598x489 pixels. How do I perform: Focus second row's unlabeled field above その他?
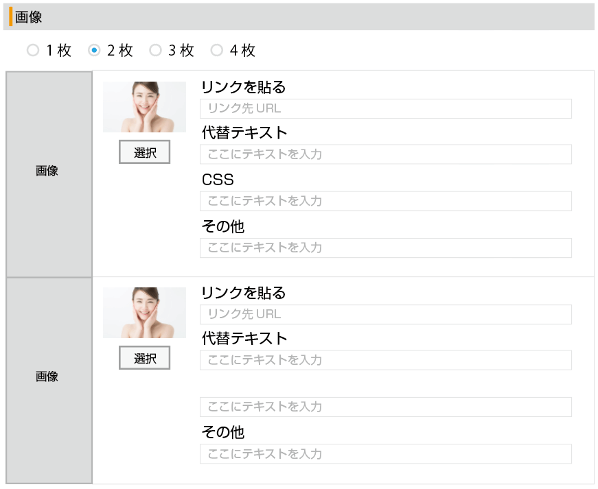tap(386, 407)
